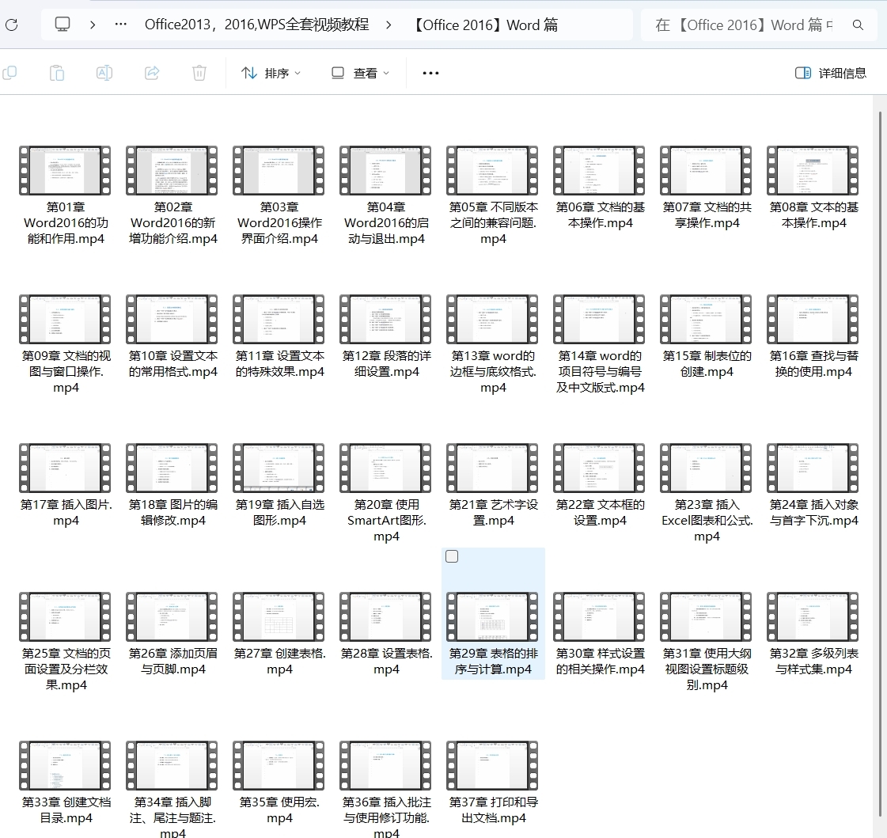
Task: Click the This PC monitor icon in address bar
Action: pos(63,25)
